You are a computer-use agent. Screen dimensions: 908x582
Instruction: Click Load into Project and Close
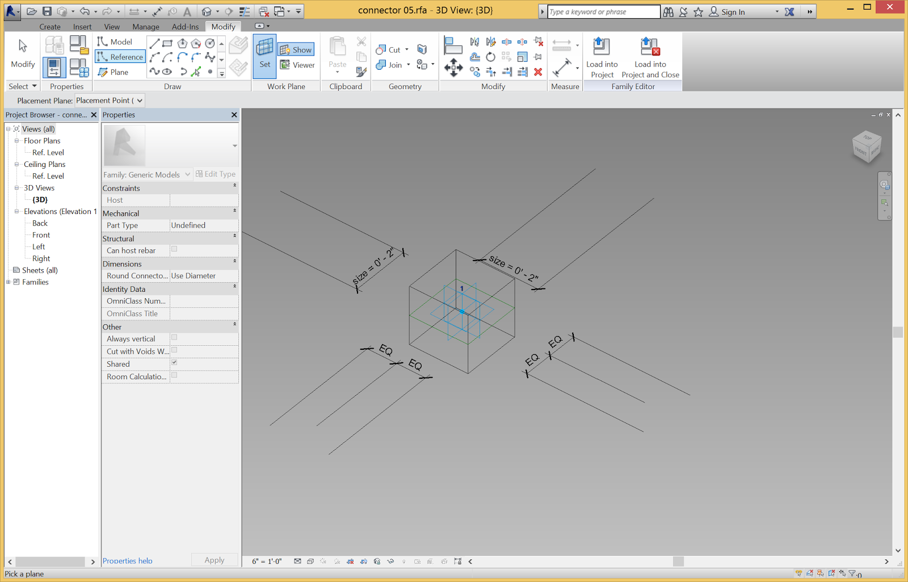click(650, 57)
